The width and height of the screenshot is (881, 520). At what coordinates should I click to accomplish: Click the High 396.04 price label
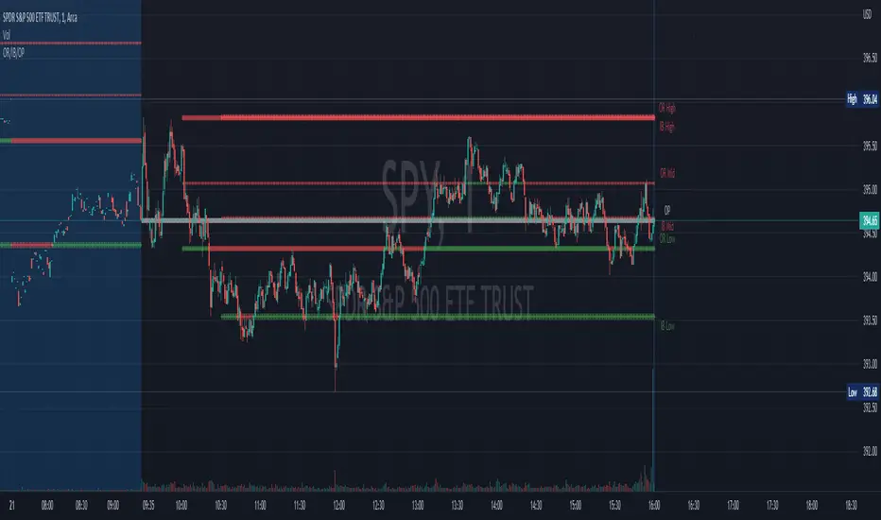pos(862,99)
